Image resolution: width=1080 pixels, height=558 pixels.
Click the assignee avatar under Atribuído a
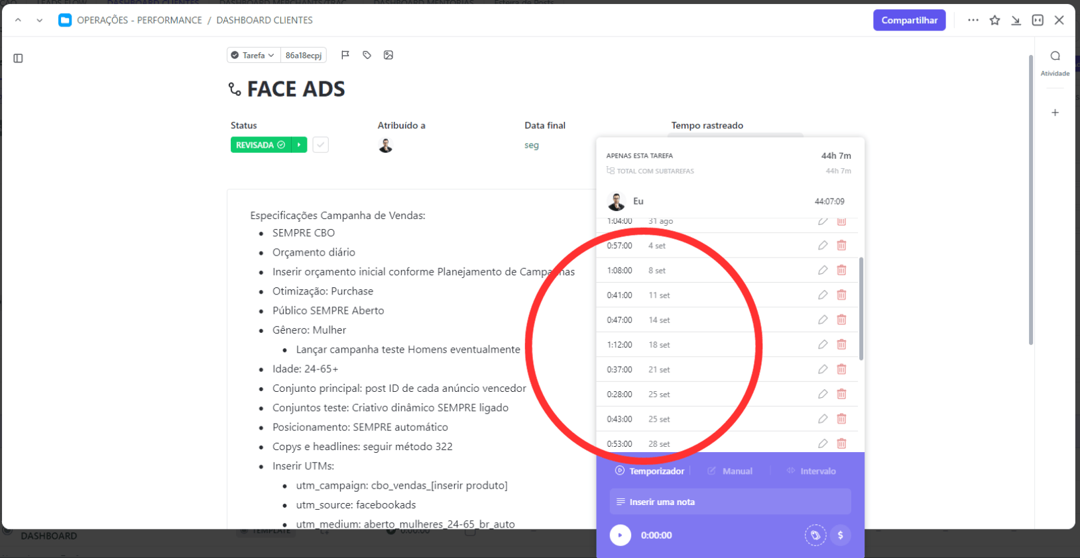click(386, 146)
